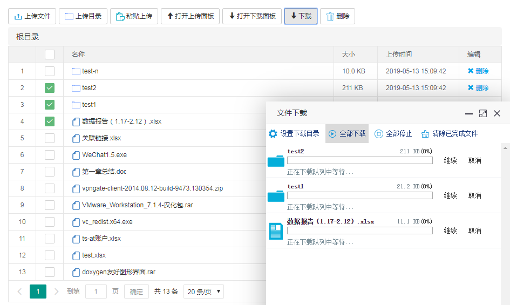
Task: Click the 上传目录 upload folder button
Action: [x=83, y=16]
